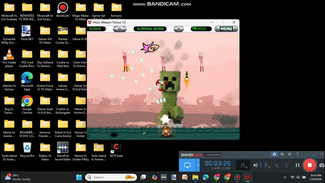Screen dimensions: 325x183
Task: Select Toys Defense Vs Demon folder
Action: [45, 58]
